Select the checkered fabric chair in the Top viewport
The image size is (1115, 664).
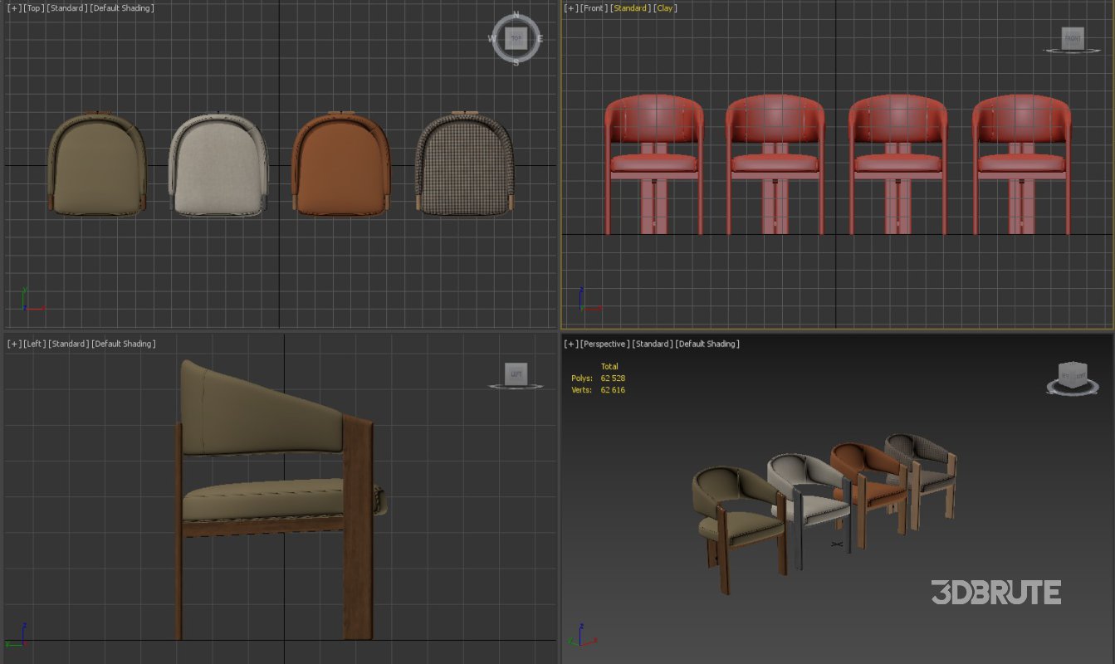click(465, 162)
